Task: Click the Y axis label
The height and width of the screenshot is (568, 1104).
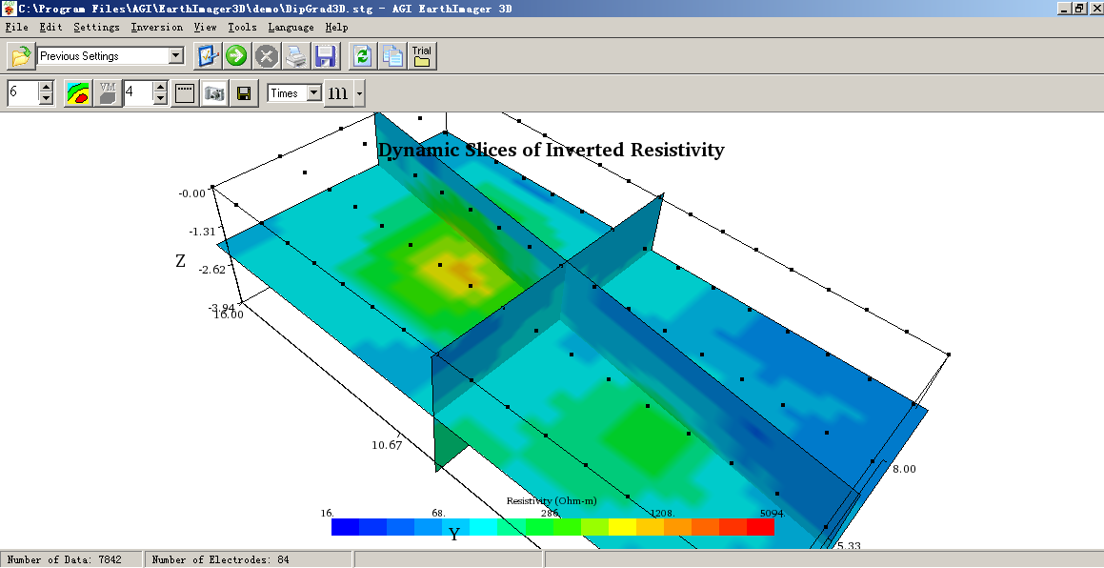Action: (454, 535)
